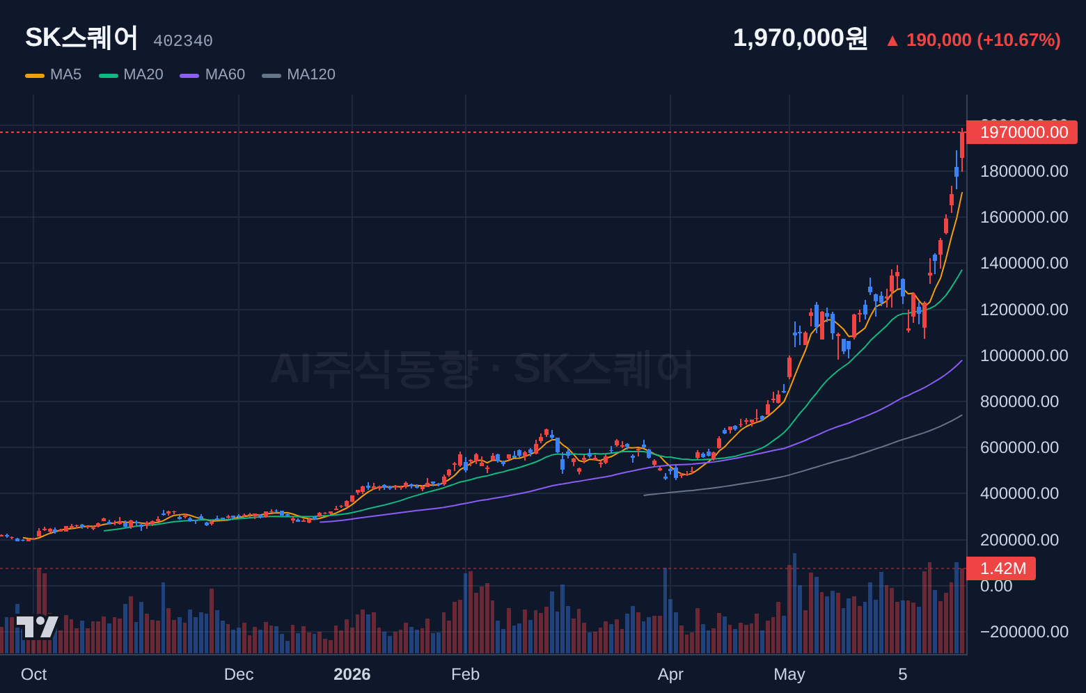Image resolution: width=1086 pixels, height=693 pixels.
Task: Click the 1600000.00 price axis value
Action: pyautogui.click(x=1024, y=217)
